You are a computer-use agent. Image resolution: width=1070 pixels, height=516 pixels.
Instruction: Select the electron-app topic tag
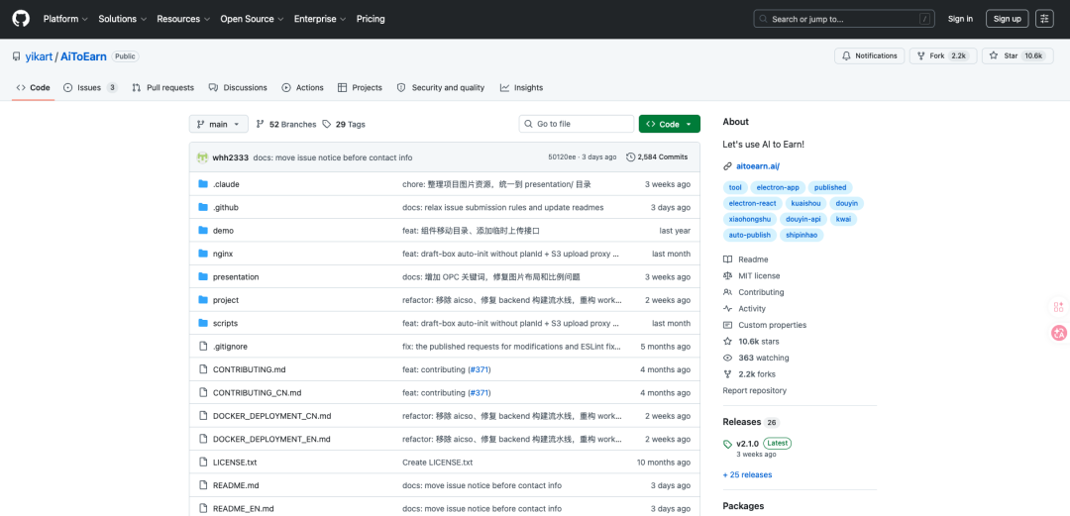coord(778,188)
